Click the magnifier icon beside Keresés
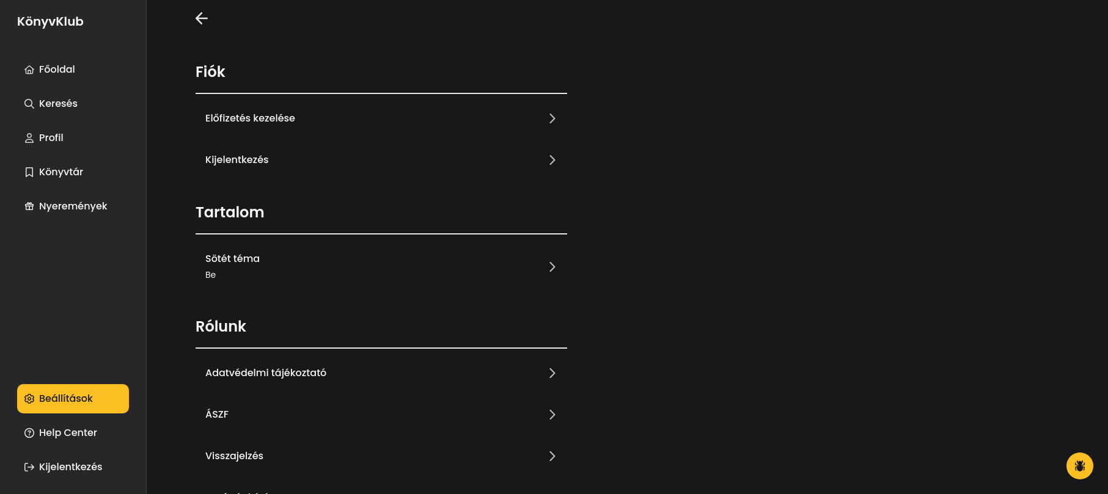This screenshot has width=1108, height=494. pos(29,104)
